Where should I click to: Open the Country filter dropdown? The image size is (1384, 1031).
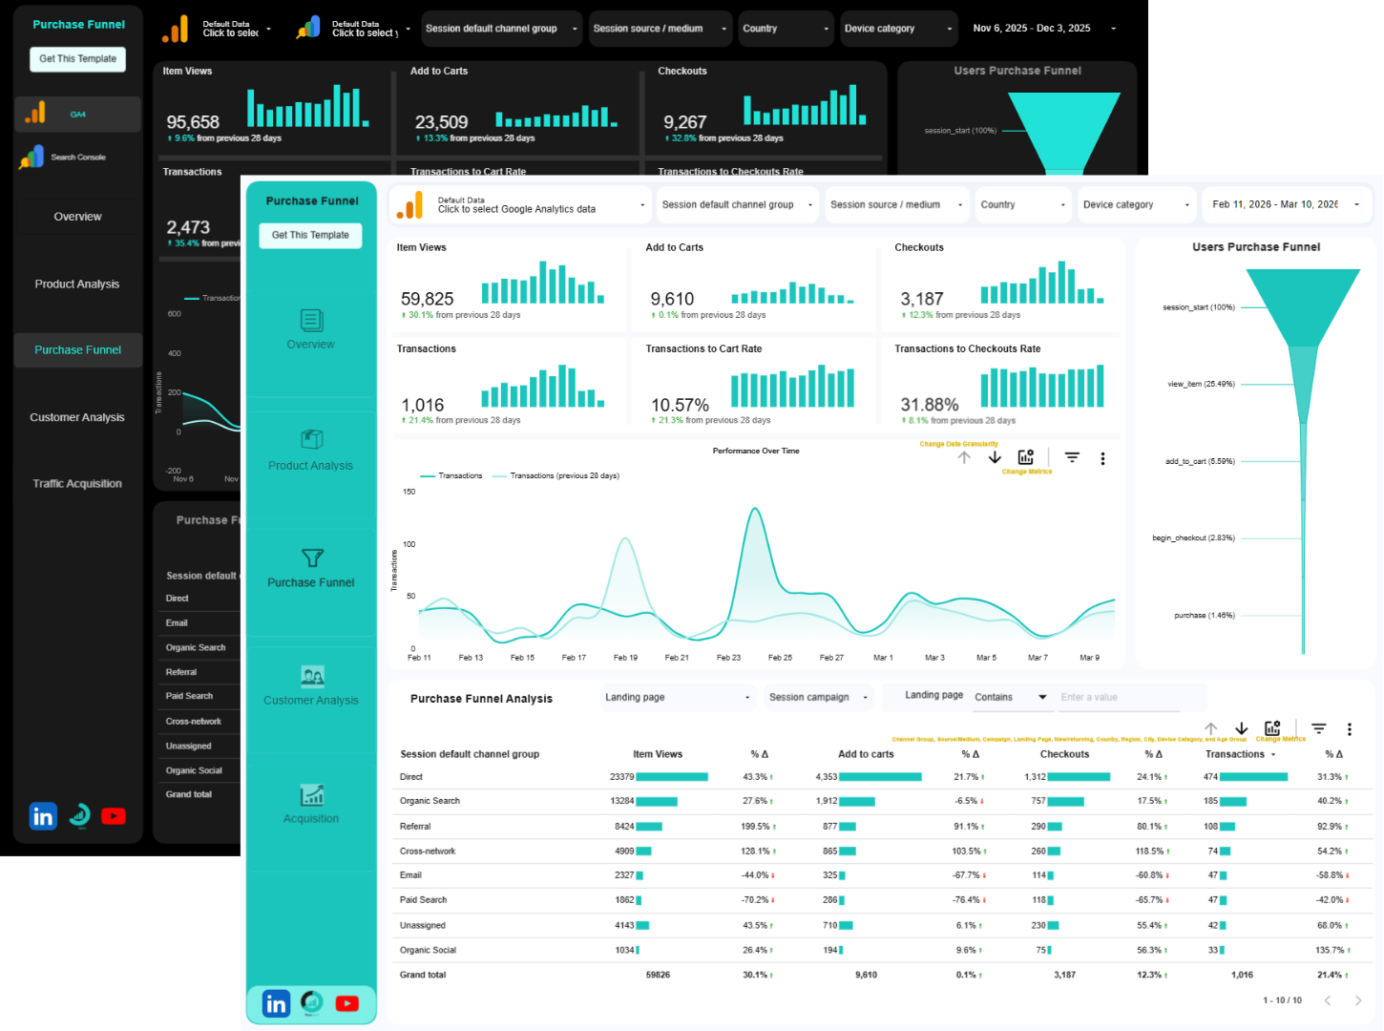[x=1022, y=204]
